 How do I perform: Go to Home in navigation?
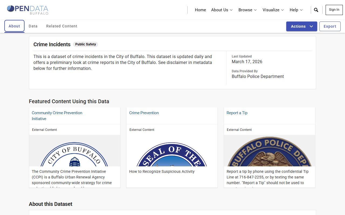pyautogui.click(x=200, y=10)
